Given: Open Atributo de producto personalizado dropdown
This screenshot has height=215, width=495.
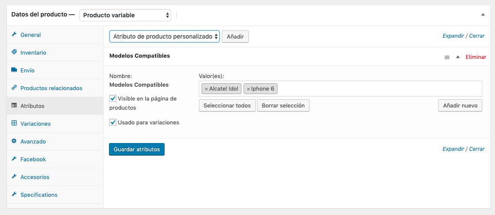Looking at the screenshot, I should [165, 36].
